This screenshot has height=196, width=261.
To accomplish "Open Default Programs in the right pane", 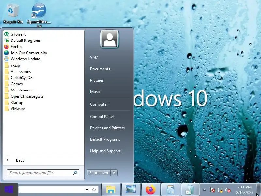I will 105,139.
